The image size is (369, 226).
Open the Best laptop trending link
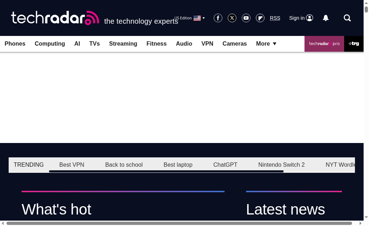[x=178, y=165]
